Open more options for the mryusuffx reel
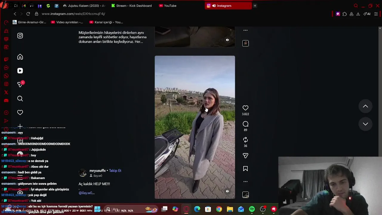The height and width of the screenshot is (215, 382). coord(245,182)
